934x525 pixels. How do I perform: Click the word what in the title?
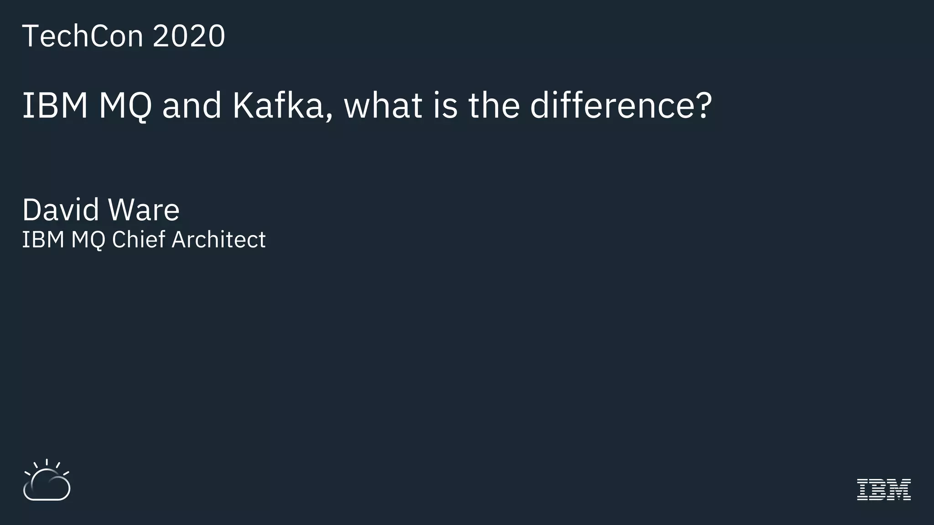(x=383, y=106)
